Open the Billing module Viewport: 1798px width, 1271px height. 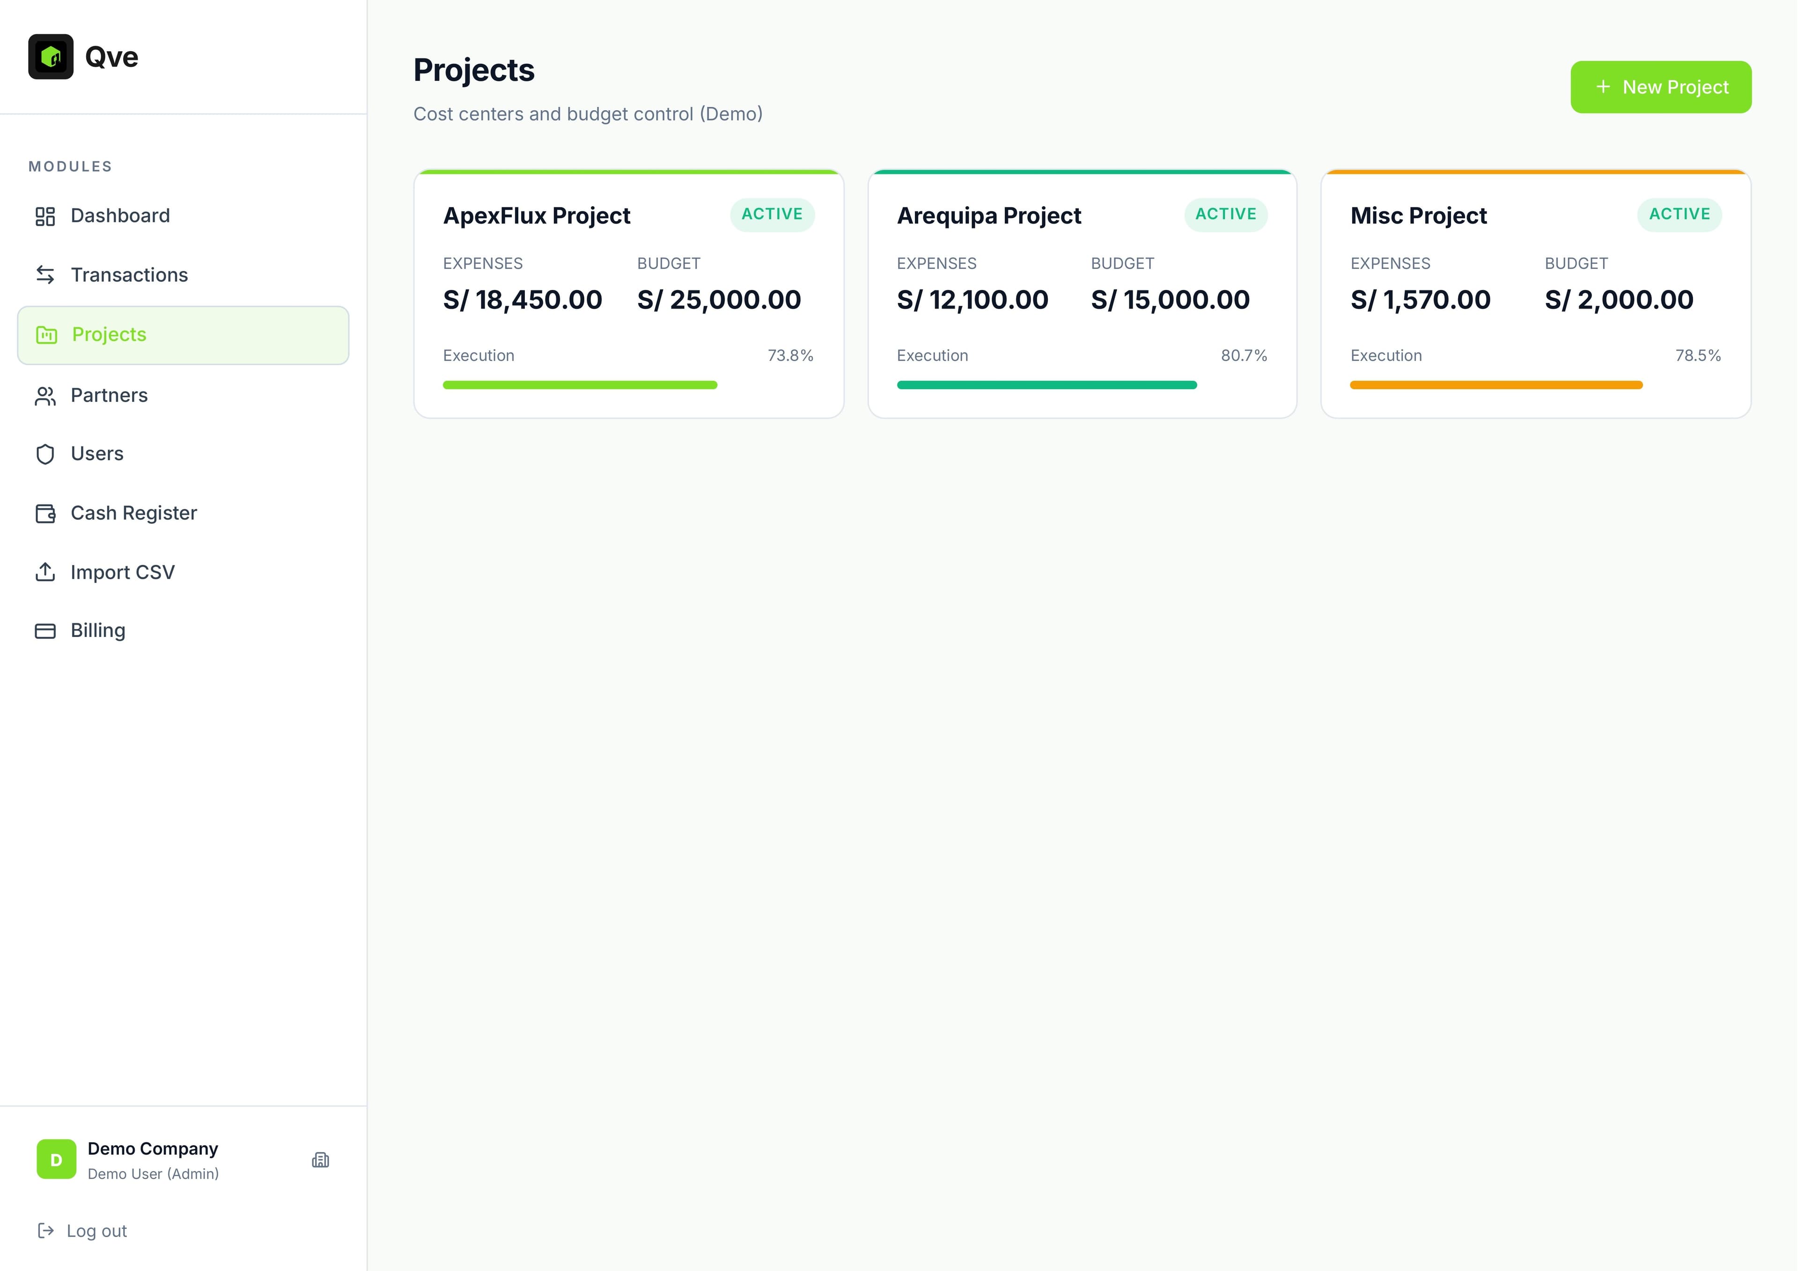(x=98, y=630)
